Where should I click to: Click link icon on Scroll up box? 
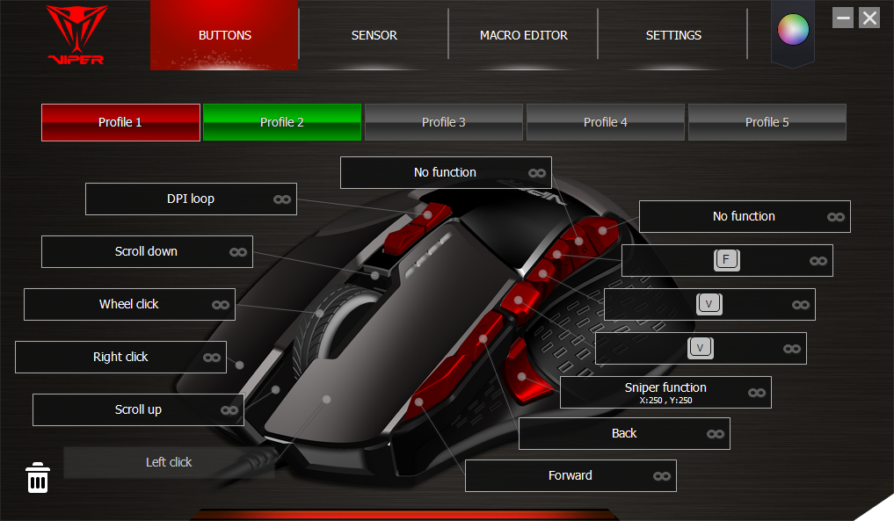coord(229,410)
